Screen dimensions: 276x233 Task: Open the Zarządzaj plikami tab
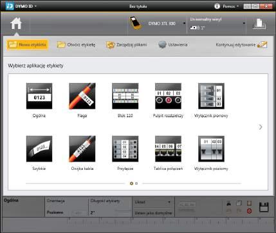127,44
